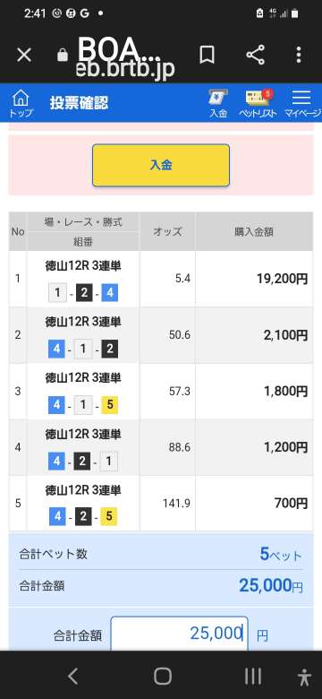Tap the accessibility figure icon
Viewport: 322px width, 699px height.
click(305, 677)
